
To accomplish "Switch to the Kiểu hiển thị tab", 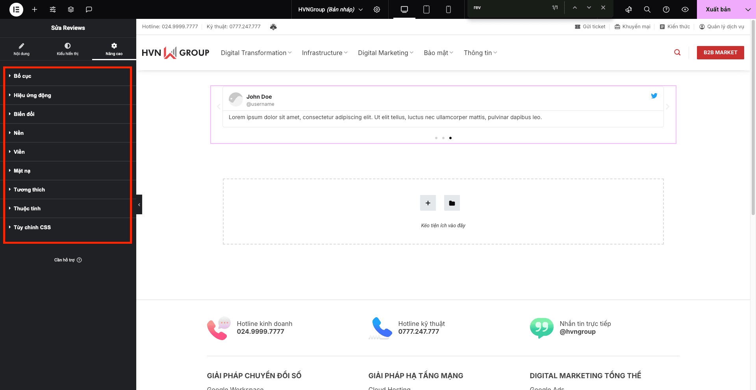I will coord(68,49).
